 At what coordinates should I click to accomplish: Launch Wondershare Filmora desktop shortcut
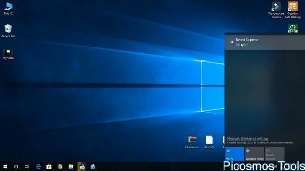coord(276,10)
